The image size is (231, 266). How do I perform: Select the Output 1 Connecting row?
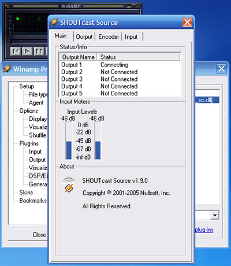120,65
